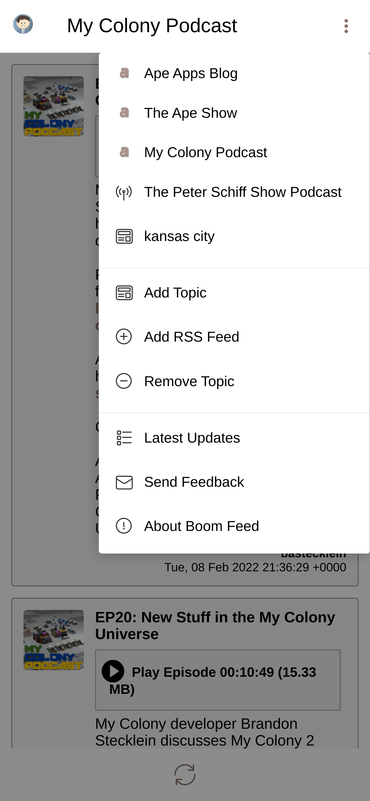370x801 pixels.
Task: Play the EP20 episode
Action: (x=113, y=672)
